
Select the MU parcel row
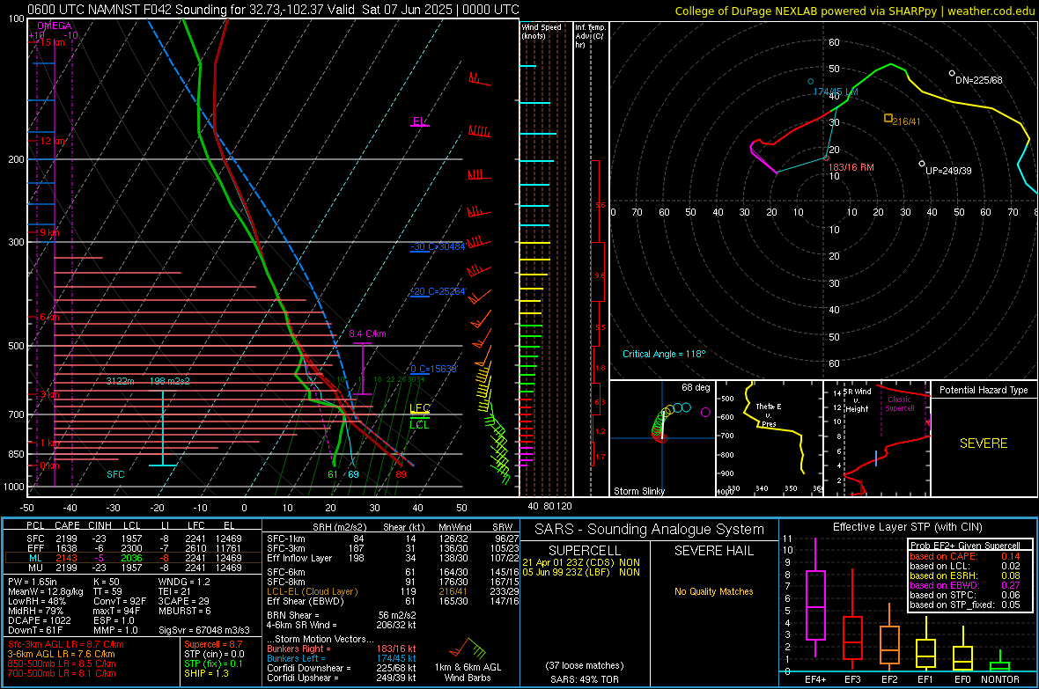click(134, 568)
